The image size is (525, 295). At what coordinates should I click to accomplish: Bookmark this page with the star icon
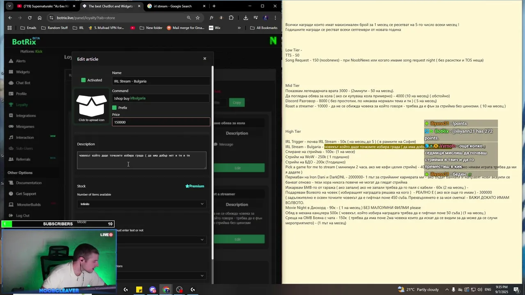point(198,18)
